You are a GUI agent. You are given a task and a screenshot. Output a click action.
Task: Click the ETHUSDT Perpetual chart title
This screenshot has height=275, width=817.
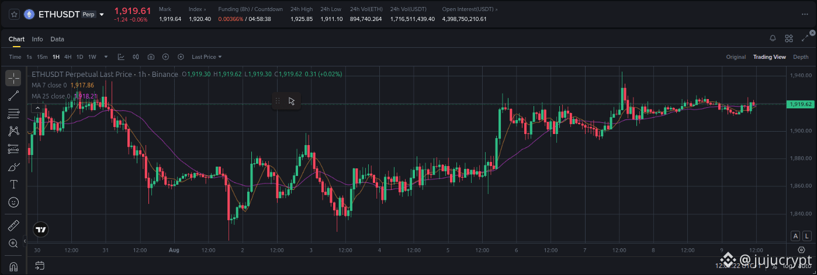tap(105, 75)
